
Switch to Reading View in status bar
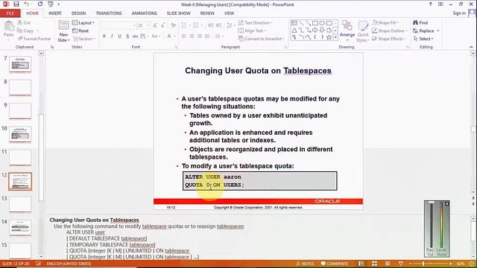pos(388,264)
